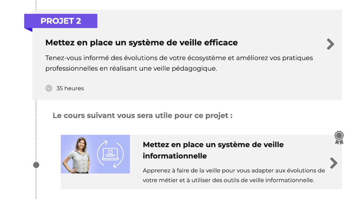Click the gray circled chevron next to 35 heures
This screenshot has width=358, height=199.
49,88
